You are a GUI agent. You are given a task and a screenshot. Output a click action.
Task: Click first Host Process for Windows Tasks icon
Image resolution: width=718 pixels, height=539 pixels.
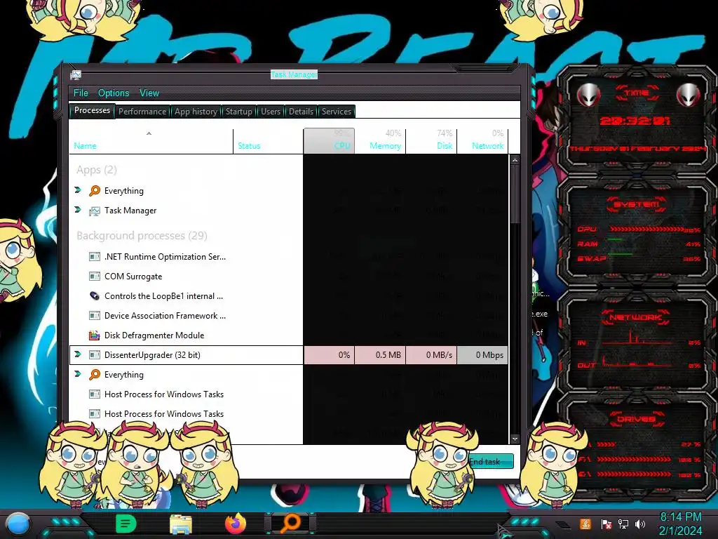pyautogui.click(x=95, y=394)
